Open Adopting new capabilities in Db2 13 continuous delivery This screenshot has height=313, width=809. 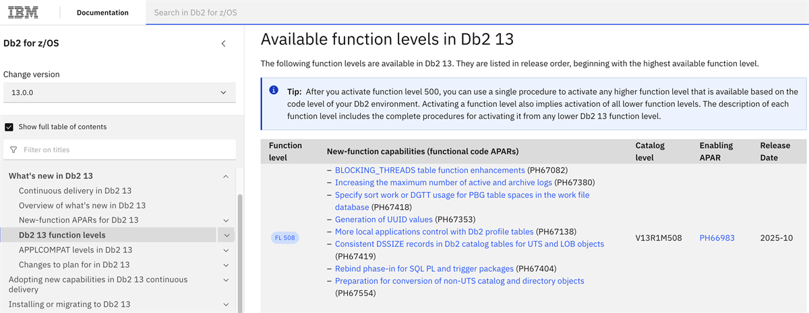98,284
